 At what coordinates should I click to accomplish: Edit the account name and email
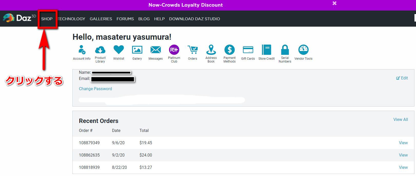coord(402,78)
